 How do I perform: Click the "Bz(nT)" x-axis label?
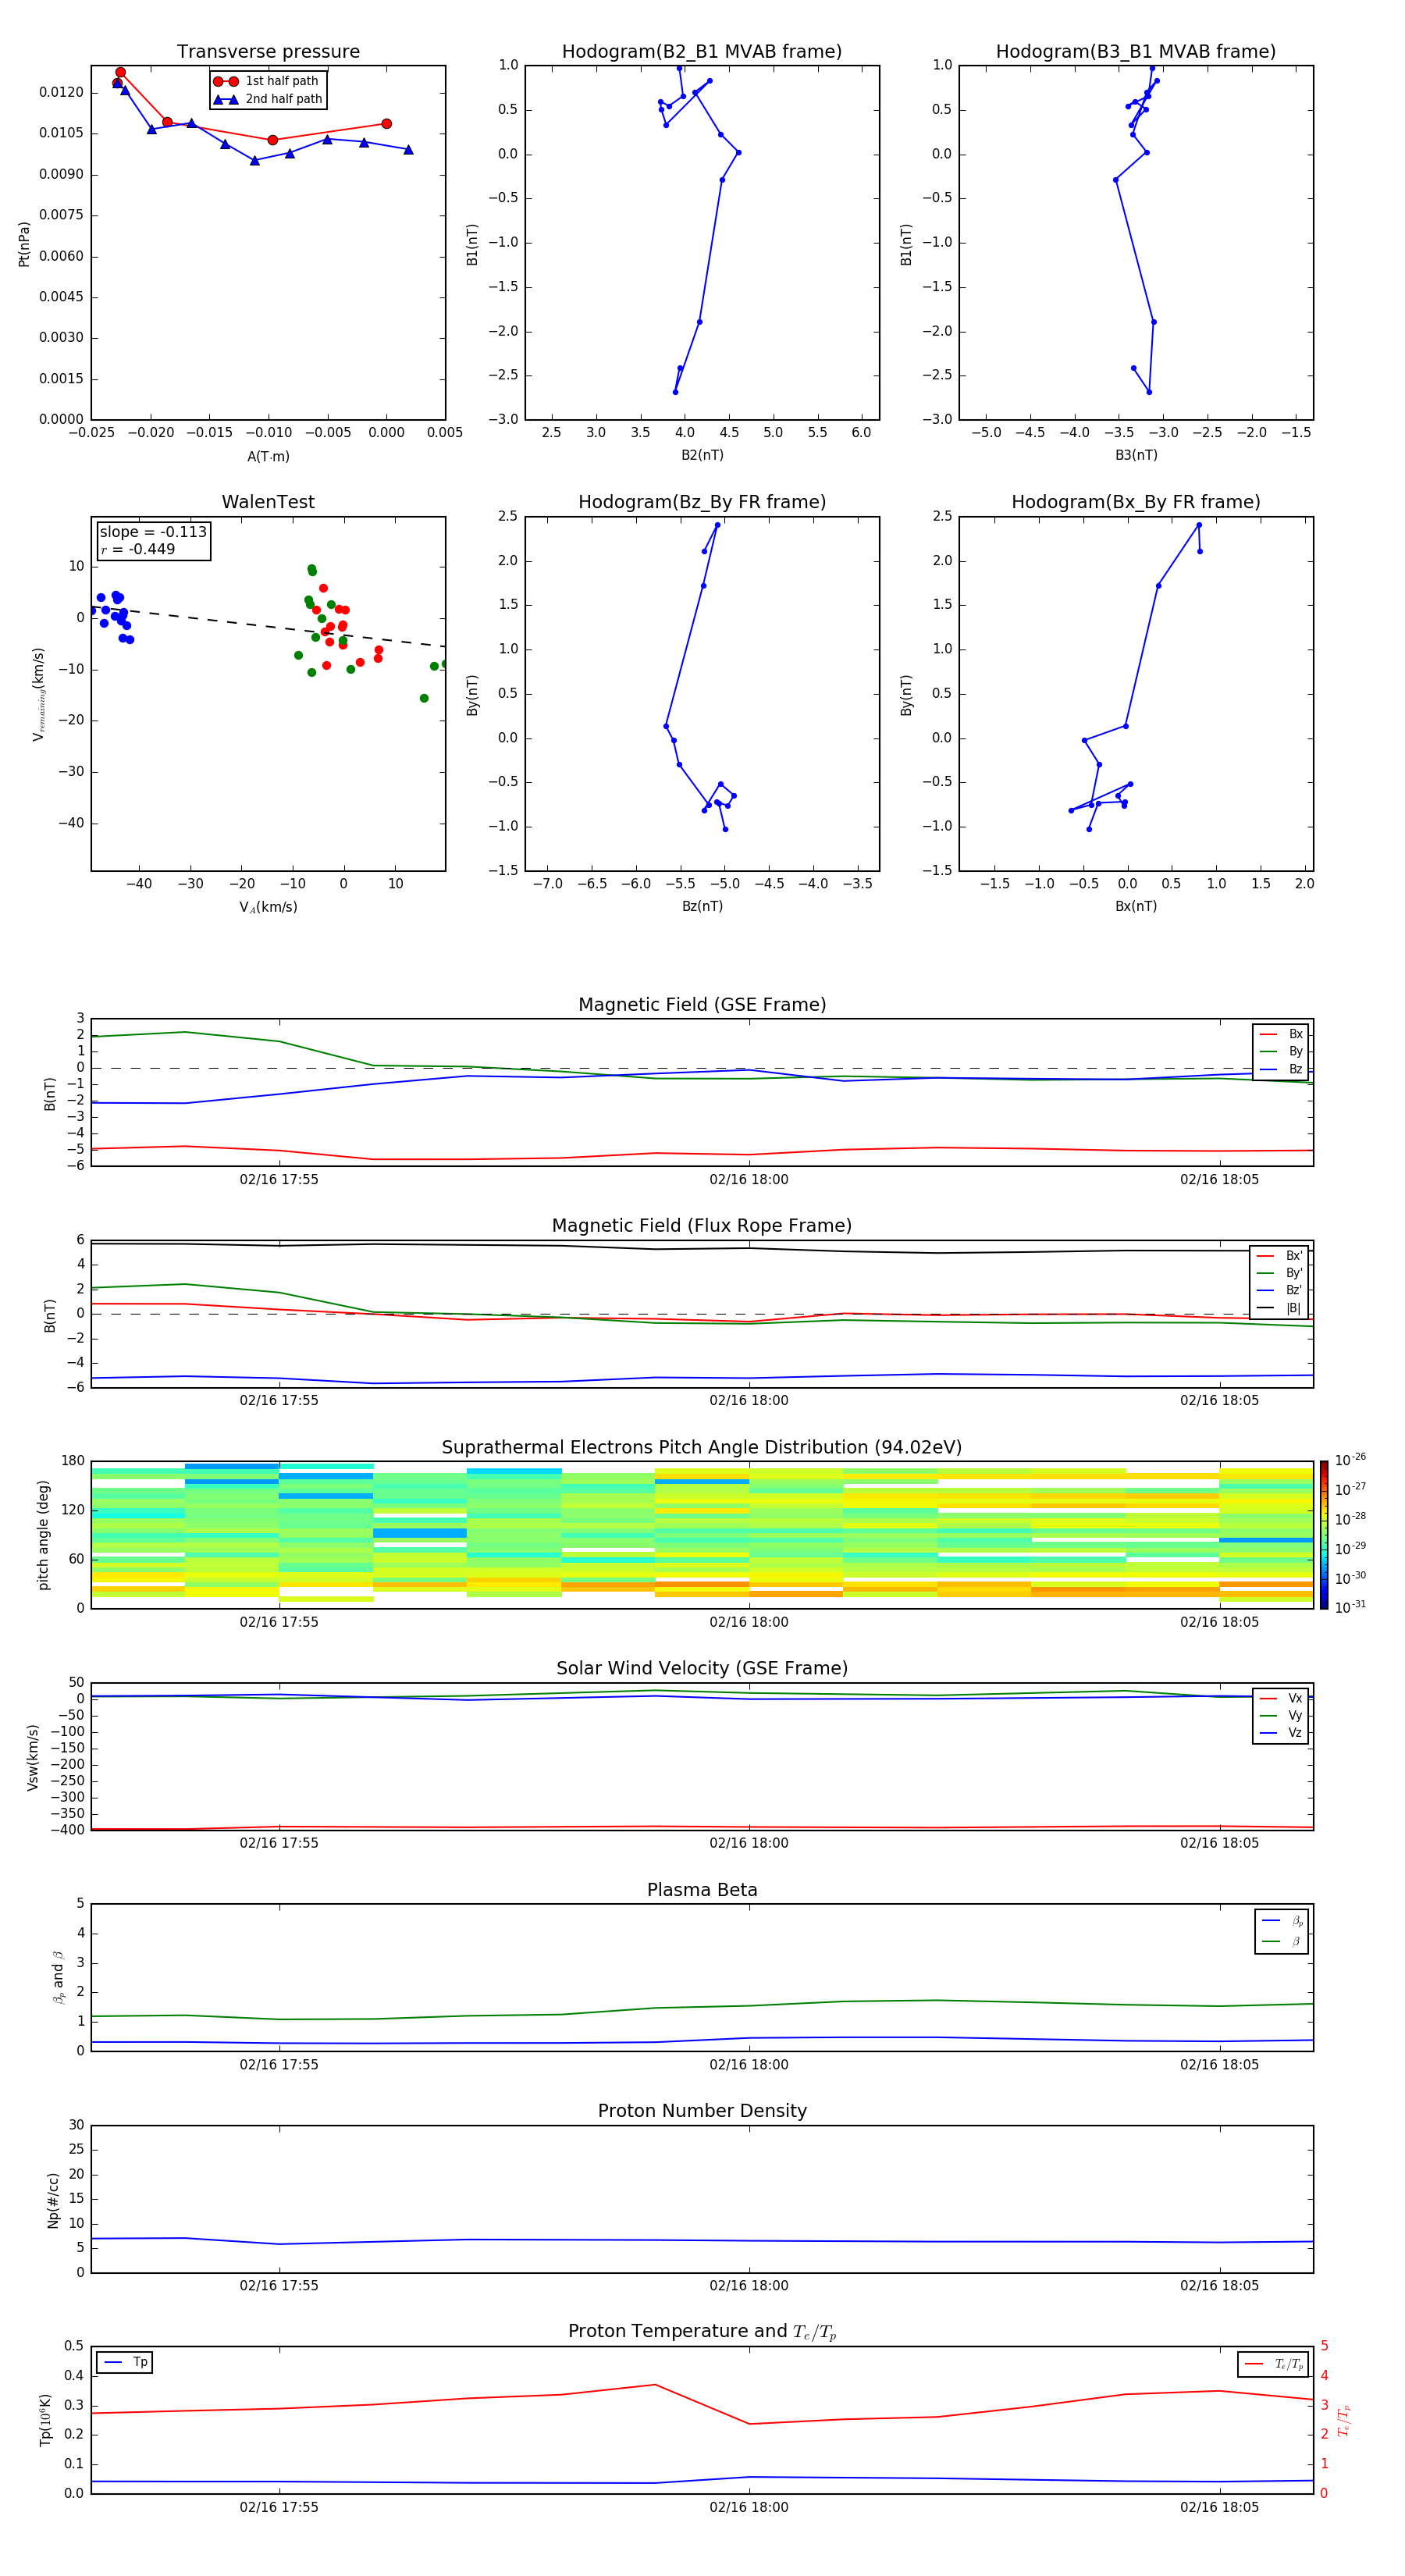[702, 906]
